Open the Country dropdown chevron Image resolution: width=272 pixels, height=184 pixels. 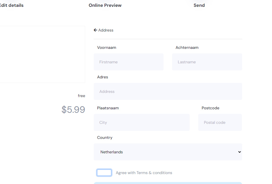239,152
